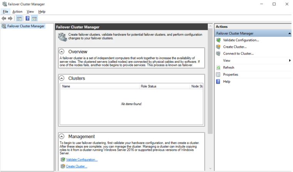
Task: Click the center pane vertical scrollbar thumb
Action: [210, 81]
